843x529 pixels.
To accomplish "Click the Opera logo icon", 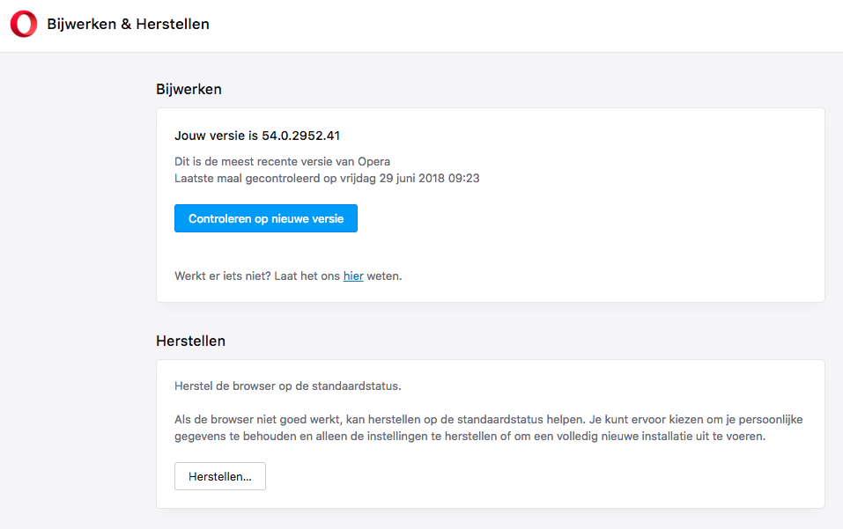I will click(24, 25).
